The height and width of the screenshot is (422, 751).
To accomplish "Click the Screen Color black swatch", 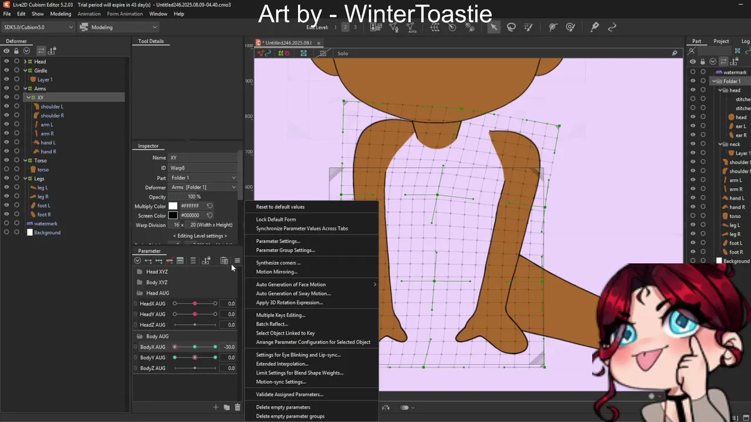I will 173,215.
